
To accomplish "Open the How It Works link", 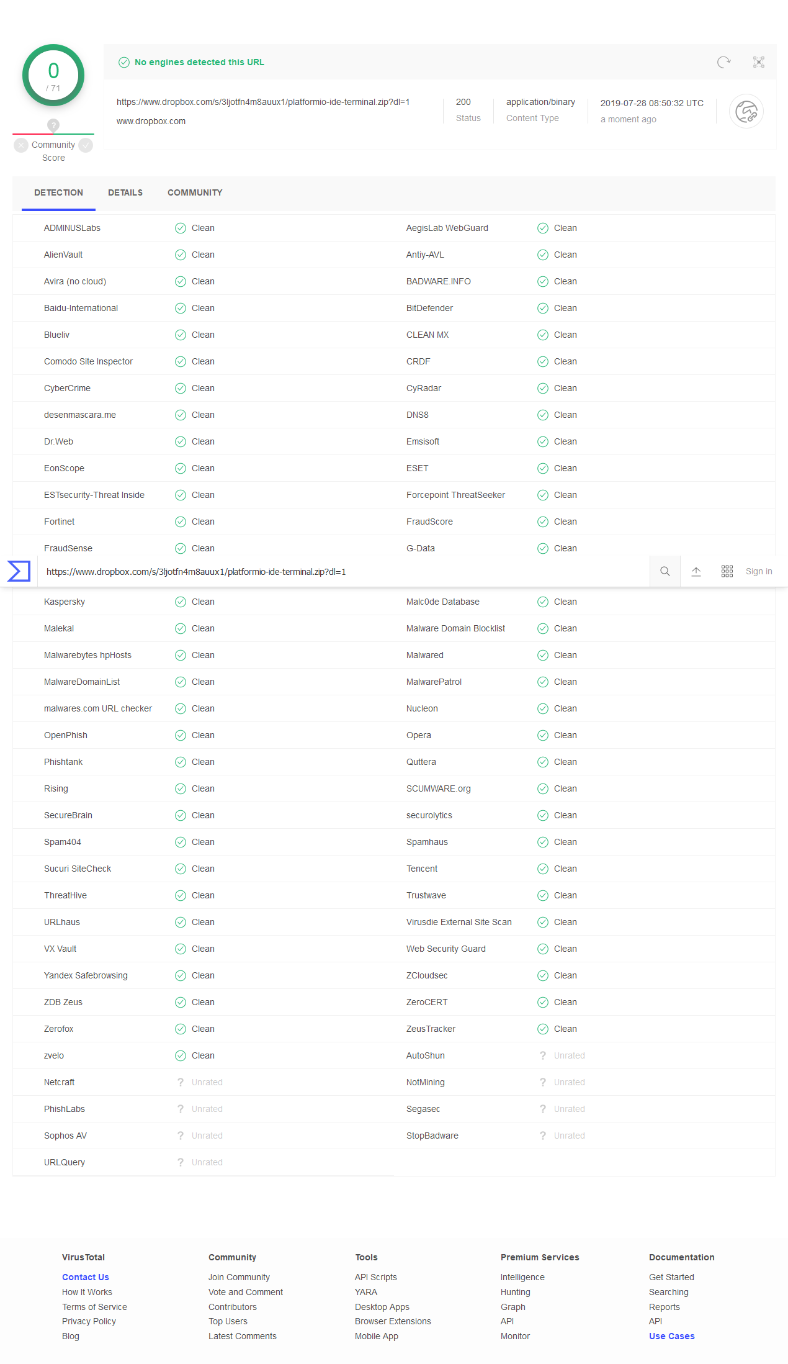I will coord(87,1292).
